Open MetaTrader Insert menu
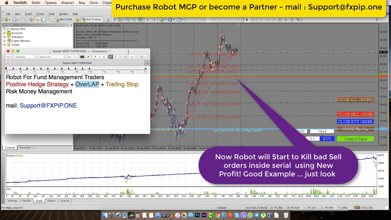This screenshot has height=220, width=391. tap(28, 14)
